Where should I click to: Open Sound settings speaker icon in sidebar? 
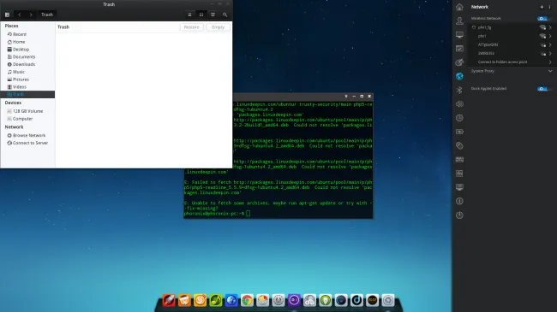click(459, 104)
